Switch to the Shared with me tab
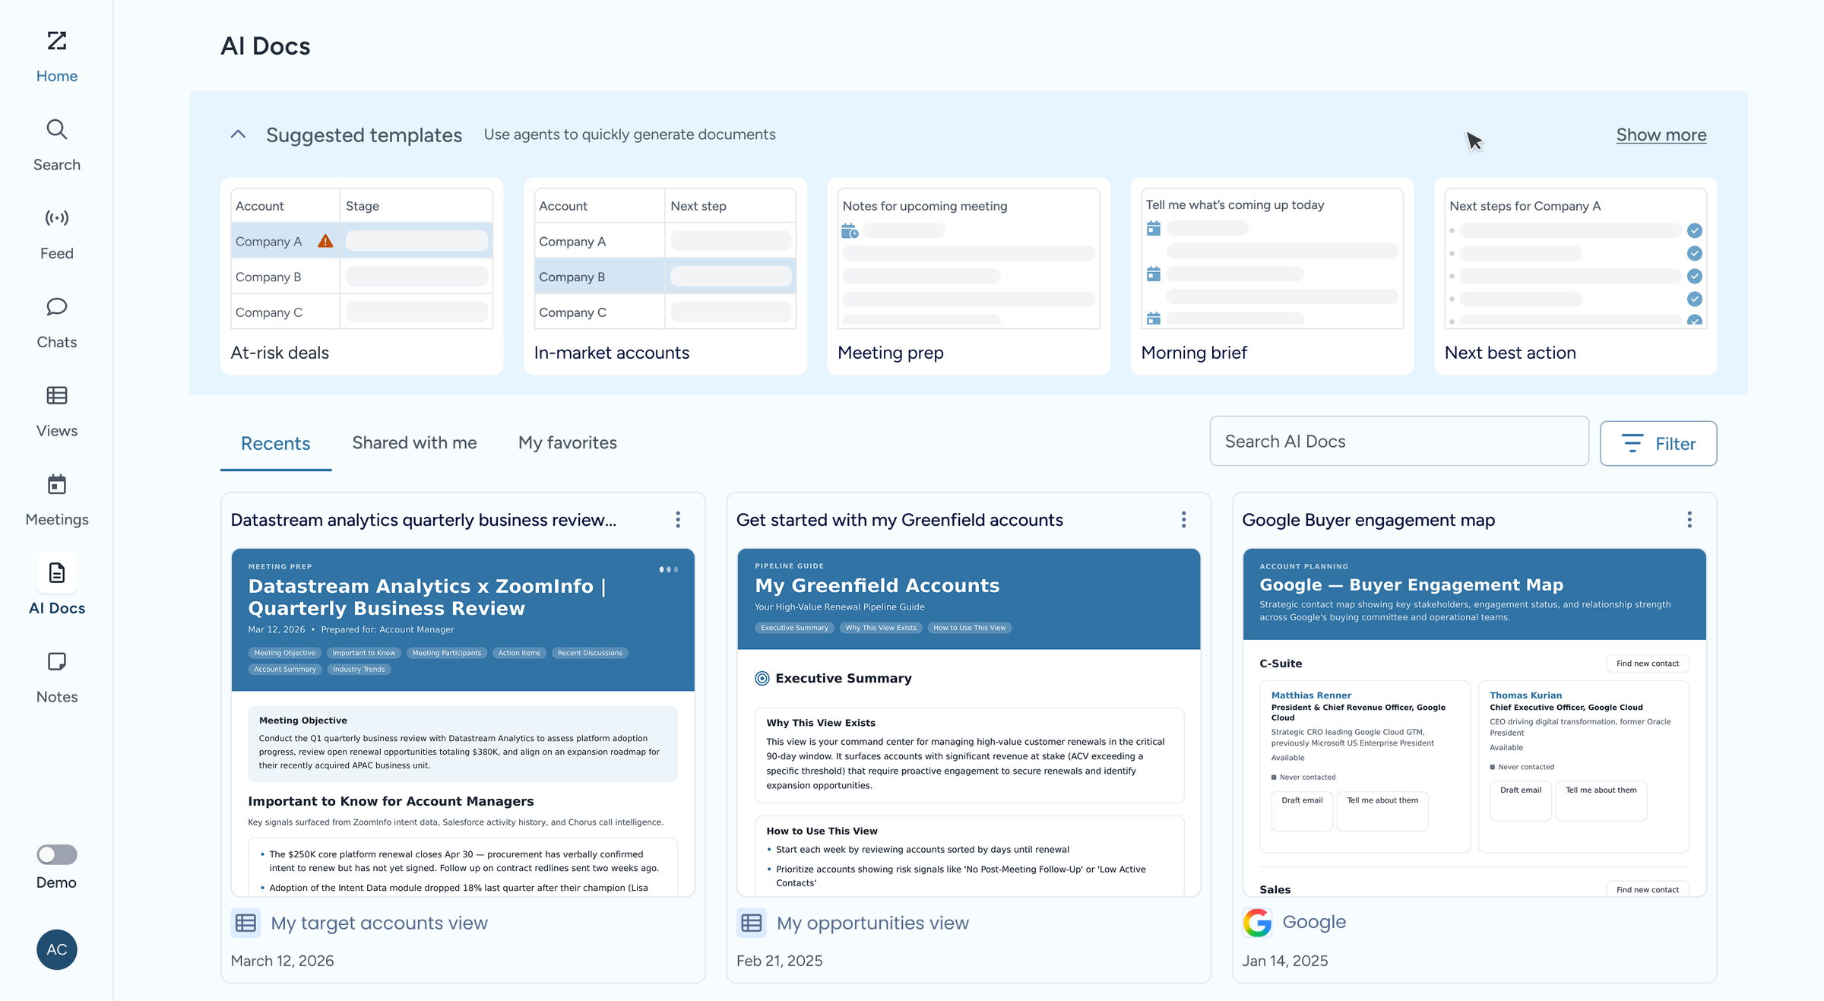Screen dimensions: 1824x1001 414,442
